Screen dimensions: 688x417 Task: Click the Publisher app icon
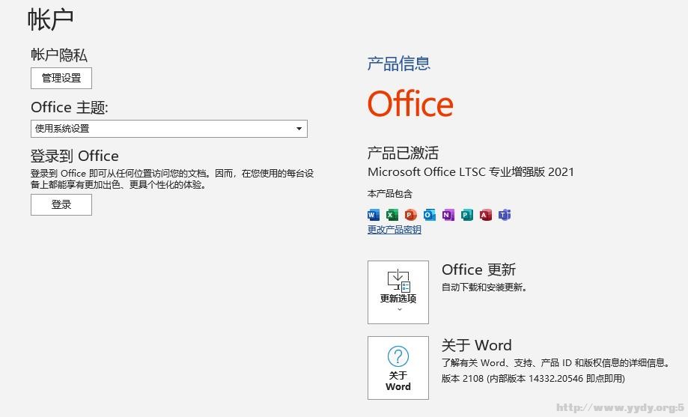467,215
